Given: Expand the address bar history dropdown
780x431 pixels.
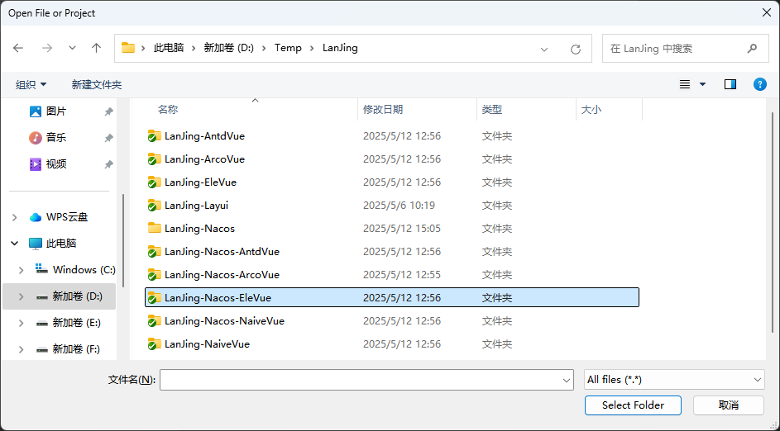Looking at the screenshot, I should click(x=544, y=49).
